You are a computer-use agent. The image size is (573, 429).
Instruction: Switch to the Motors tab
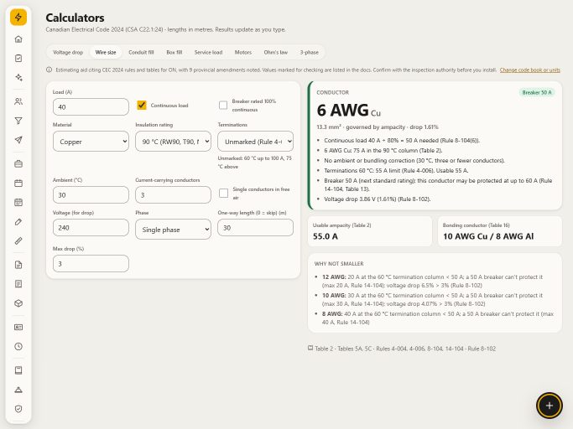[243, 52]
